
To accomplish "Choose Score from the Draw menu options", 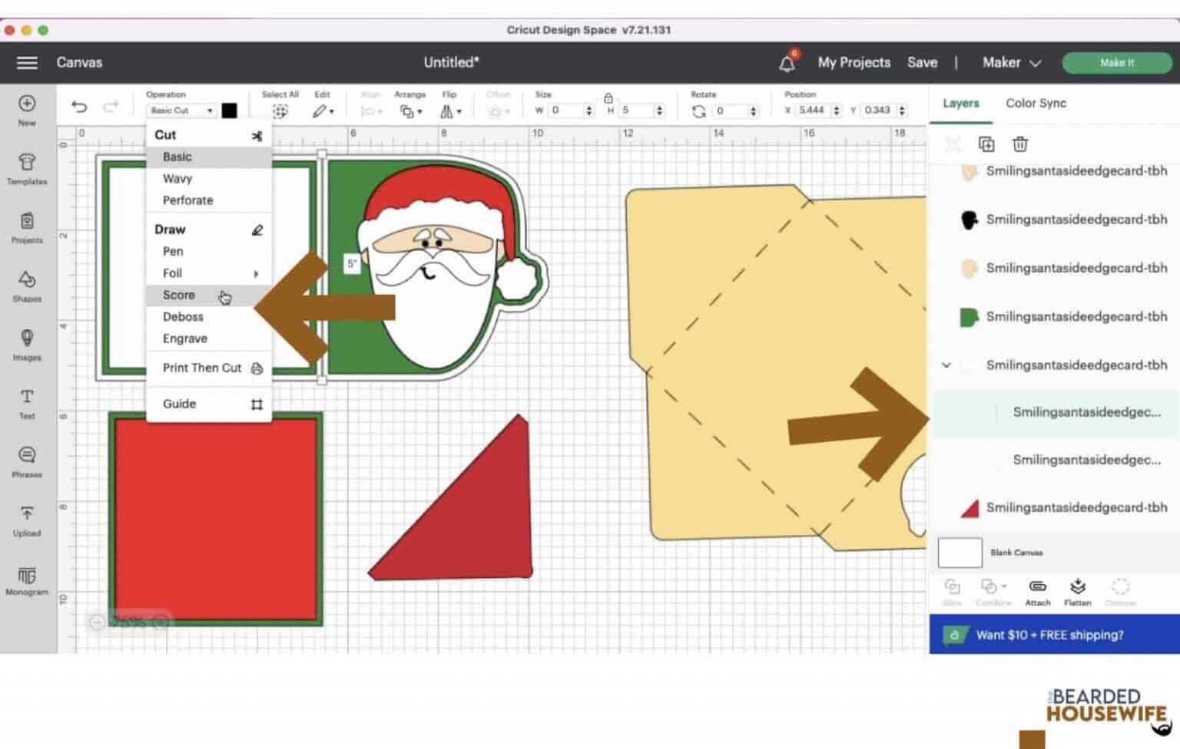I will 178,295.
